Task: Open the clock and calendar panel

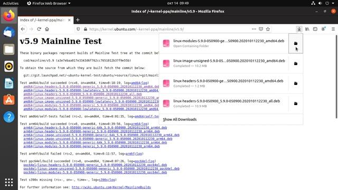Action: pyautogui.click(x=178, y=3)
